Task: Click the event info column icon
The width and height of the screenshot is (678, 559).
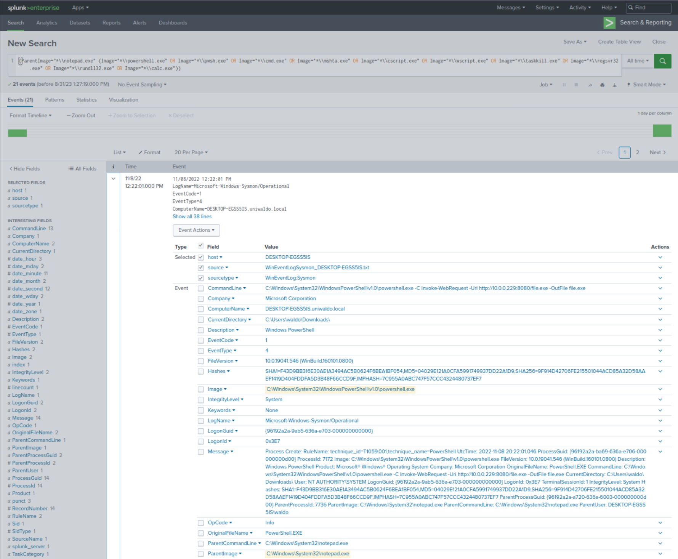Action: point(113,167)
